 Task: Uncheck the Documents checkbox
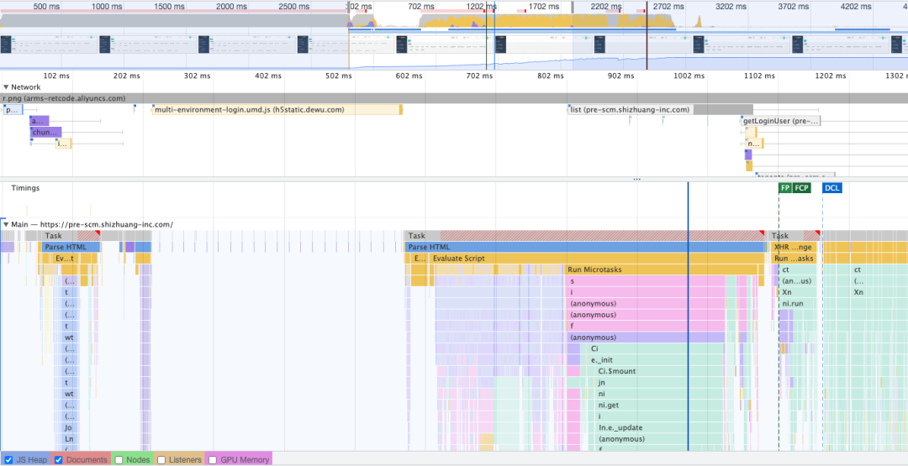pyautogui.click(x=58, y=459)
